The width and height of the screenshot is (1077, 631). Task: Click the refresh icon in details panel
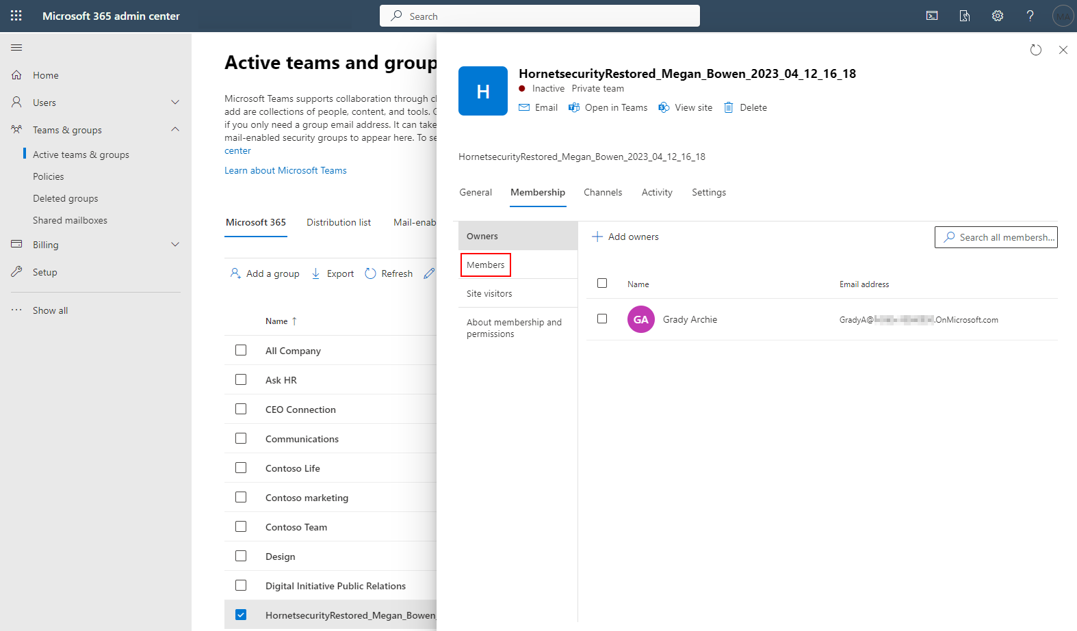coord(1036,50)
